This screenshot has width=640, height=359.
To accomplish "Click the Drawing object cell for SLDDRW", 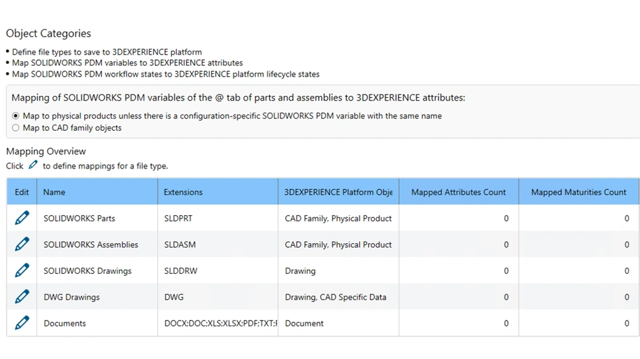I will click(339, 270).
